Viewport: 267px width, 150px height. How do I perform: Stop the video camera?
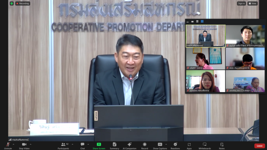(x=24, y=146)
